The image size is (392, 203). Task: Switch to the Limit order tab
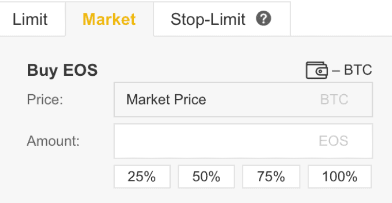(30, 19)
